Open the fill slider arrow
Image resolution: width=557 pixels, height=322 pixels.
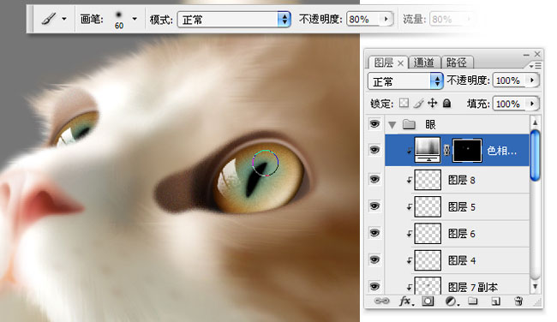532,104
